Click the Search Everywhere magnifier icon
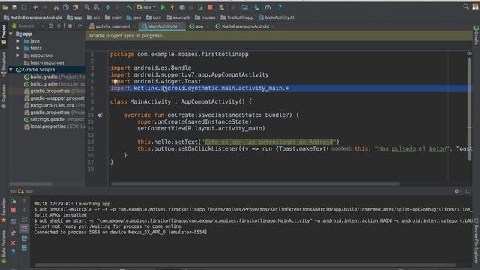Screen dimensions: 480x270 (x=466, y=7)
